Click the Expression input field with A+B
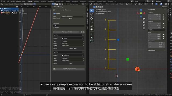172x96 pixels. pyautogui.click(x=69, y=26)
